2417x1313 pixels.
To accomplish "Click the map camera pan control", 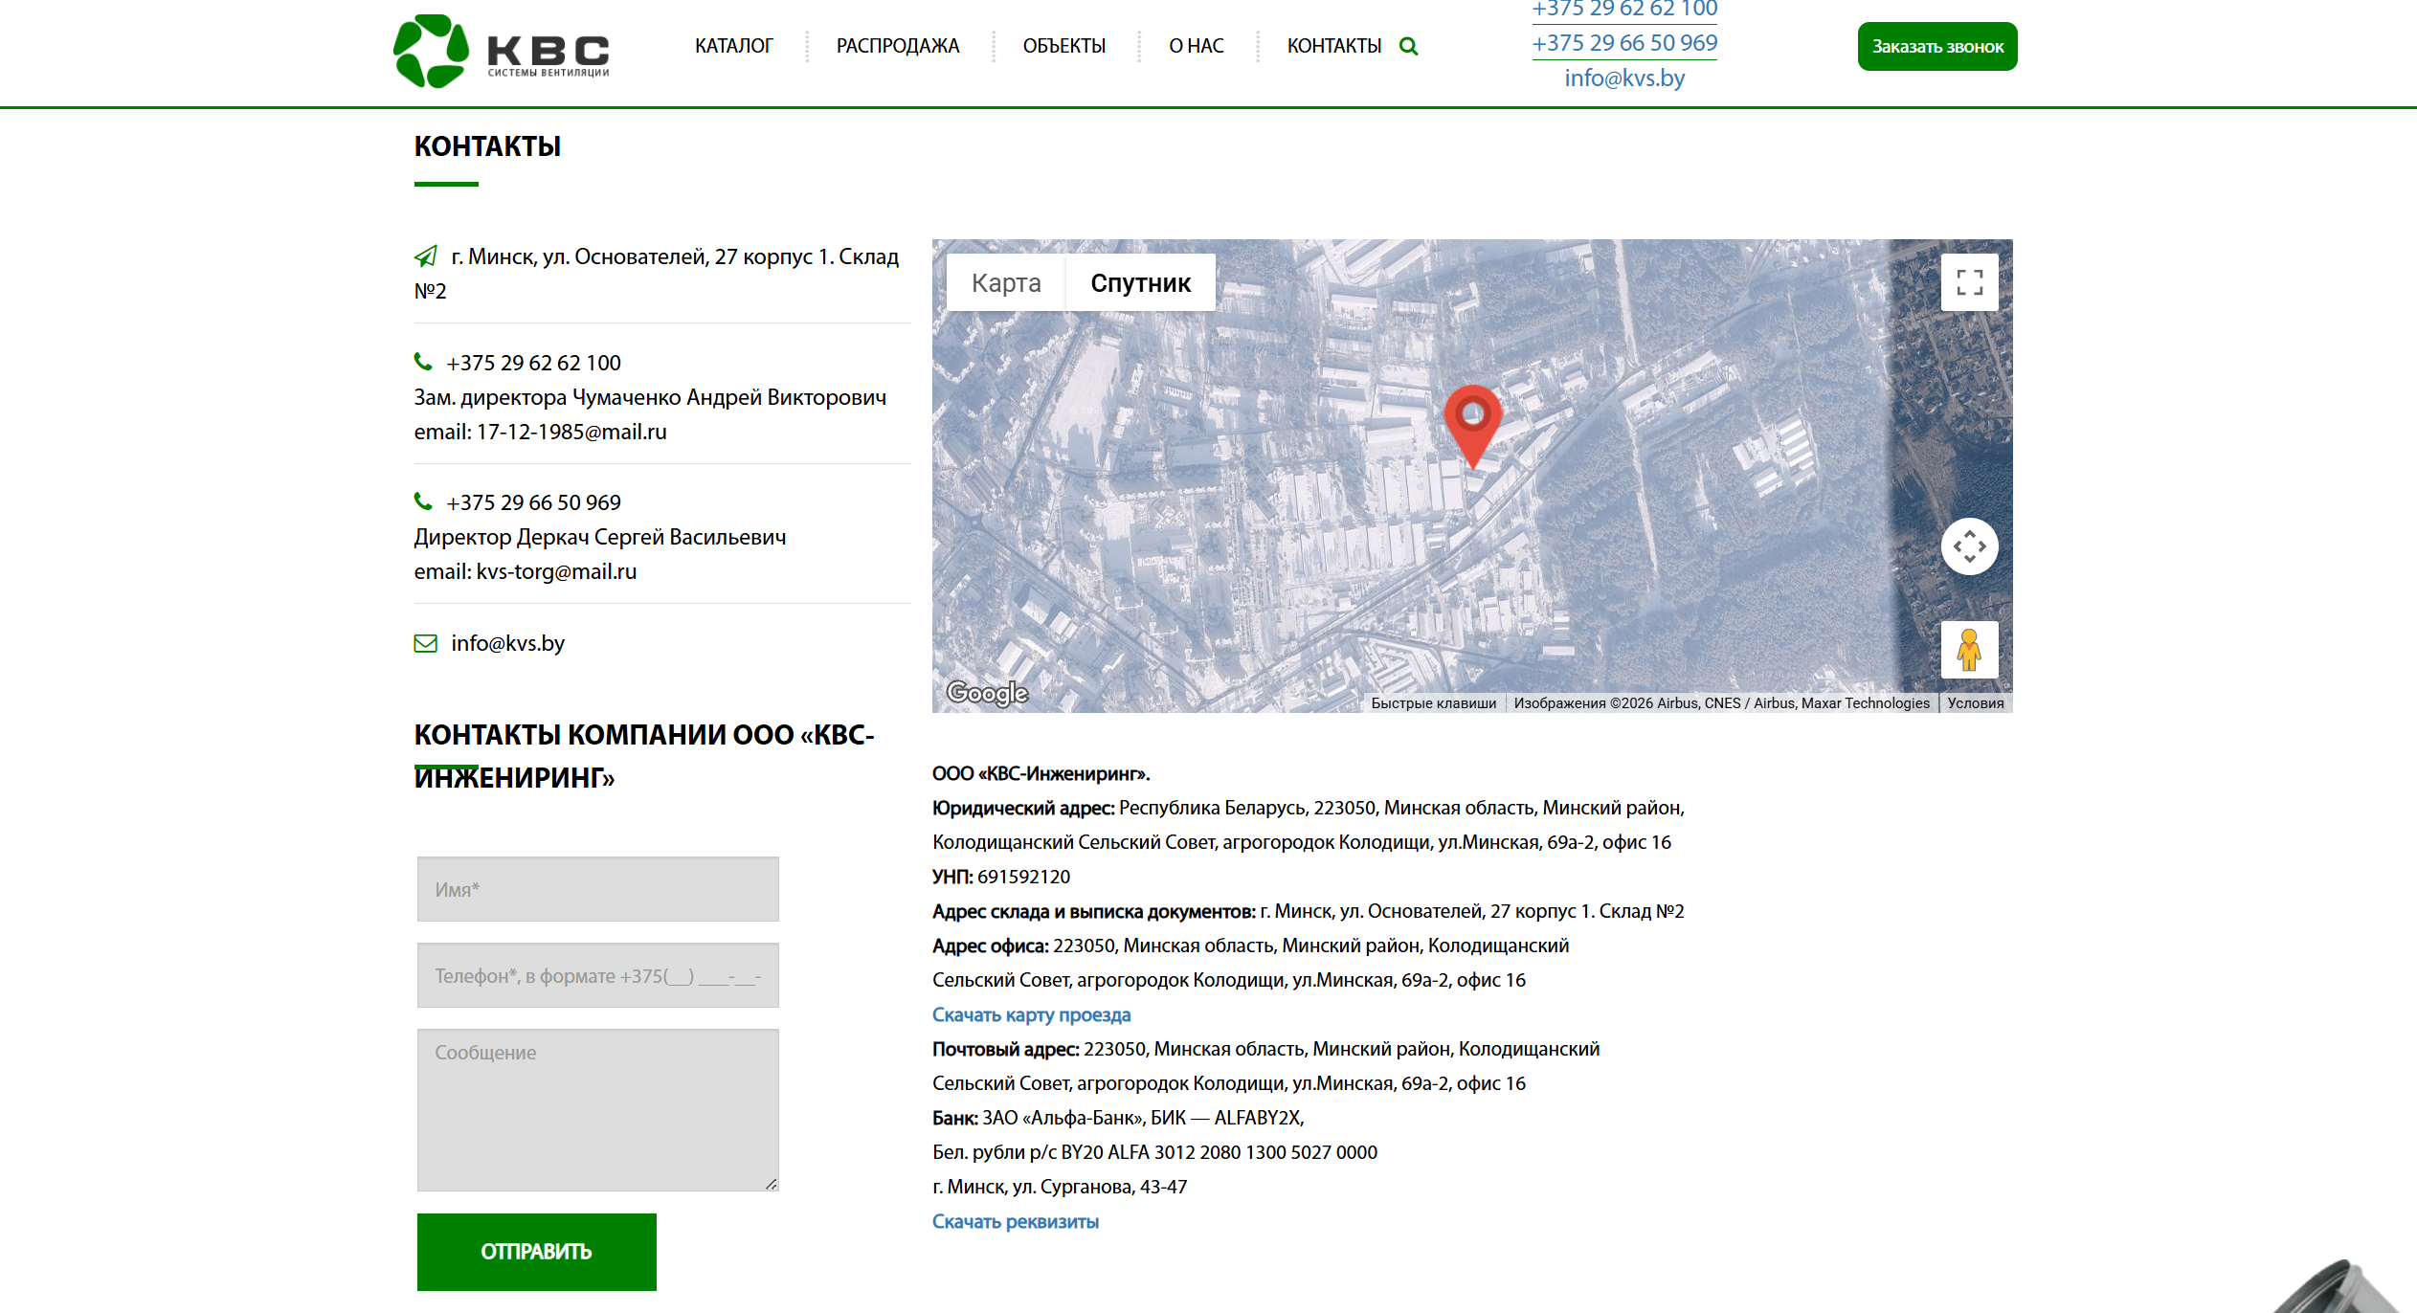I will coord(1969,546).
